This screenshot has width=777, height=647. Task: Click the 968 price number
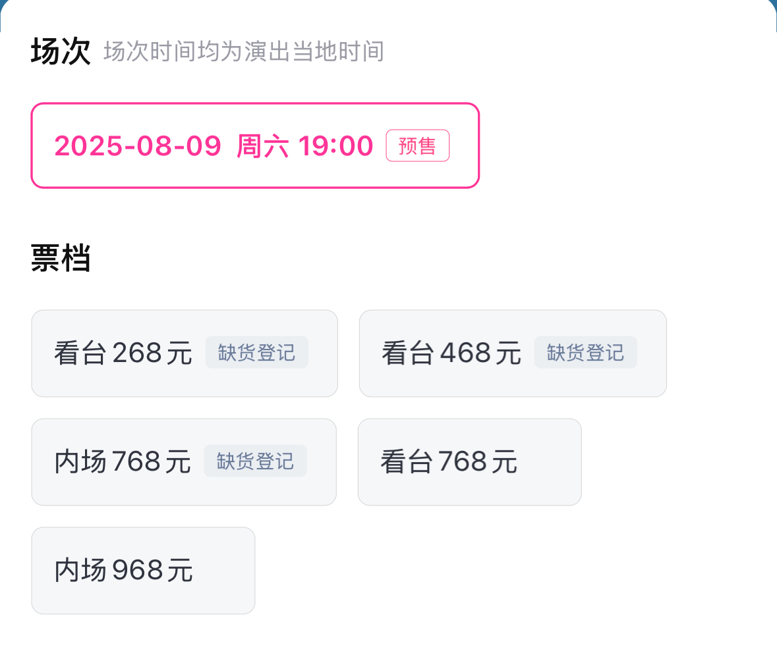(137, 571)
